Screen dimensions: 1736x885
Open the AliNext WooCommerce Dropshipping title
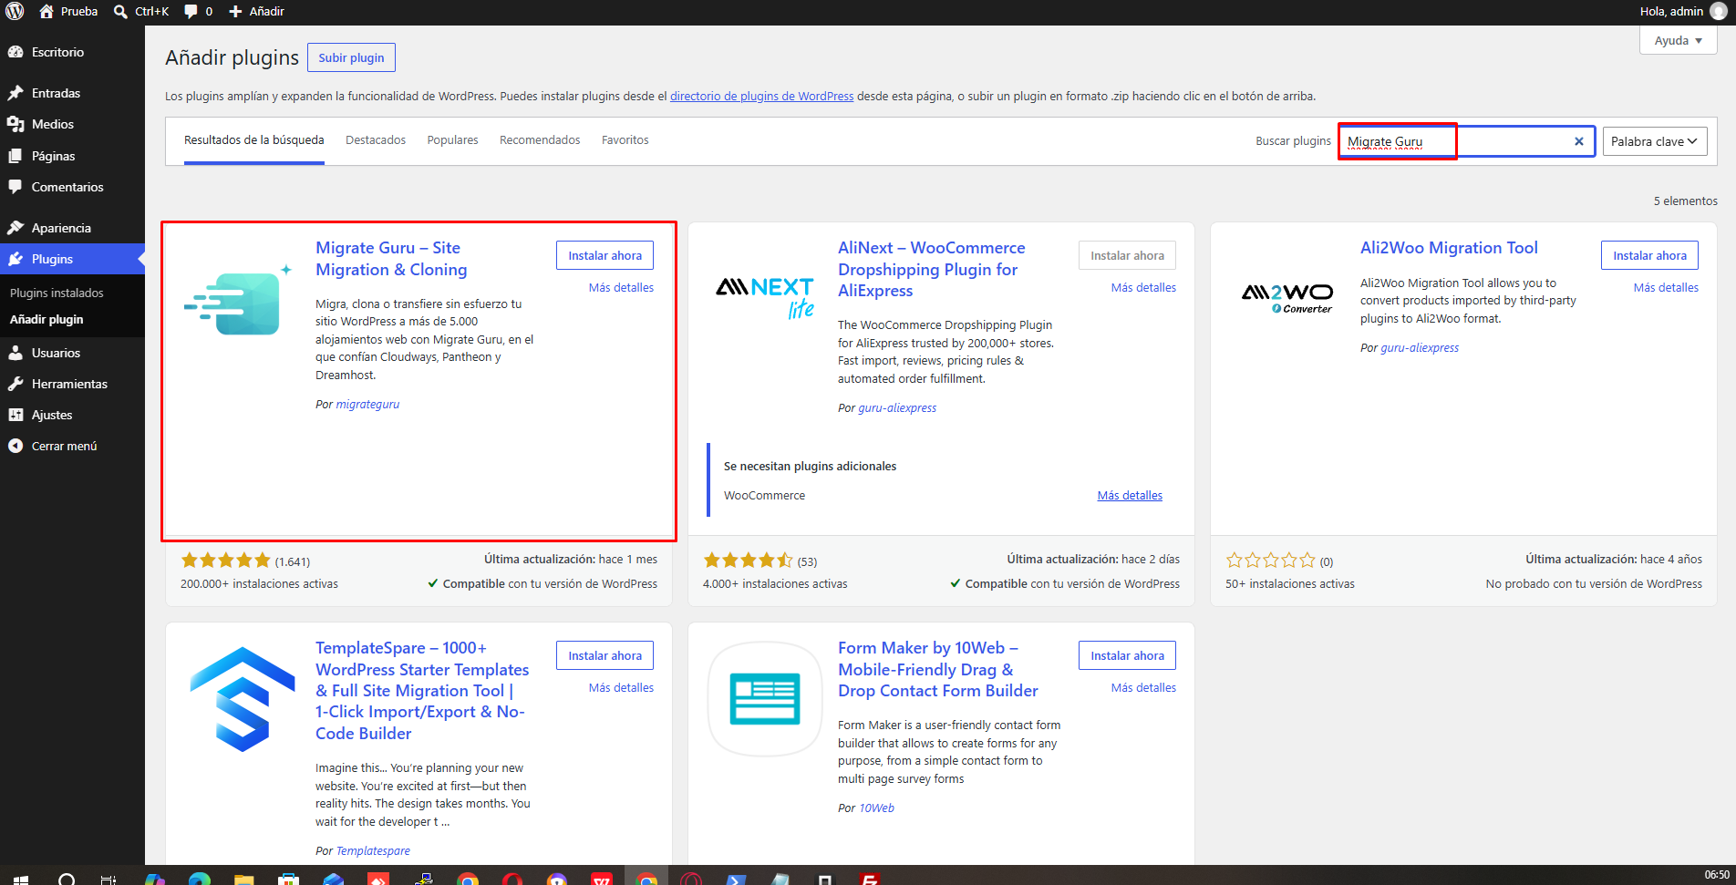(x=931, y=269)
